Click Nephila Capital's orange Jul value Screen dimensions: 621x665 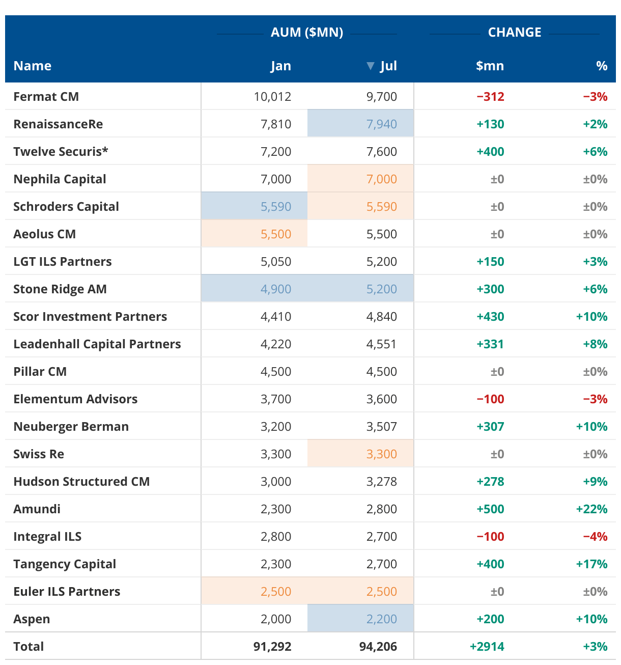pyautogui.click(x=381, y=179)
